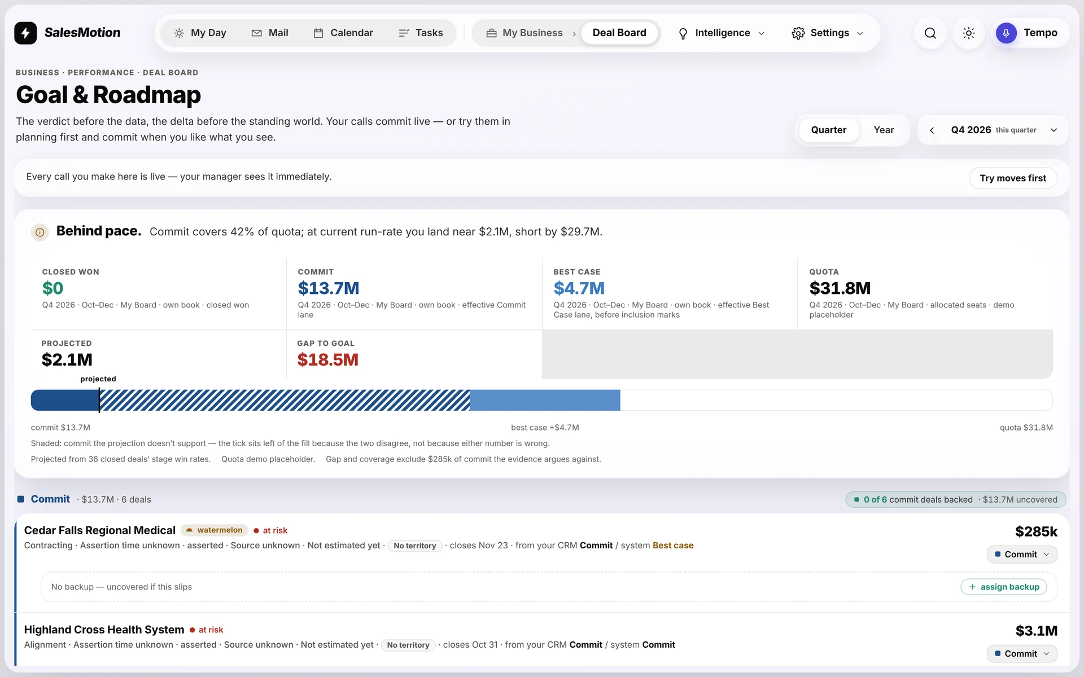Open Commit dropdown for Highland Cross Health System
Image resolution: width=1084 pixels, height=677 pixels.
(1022, 654)
